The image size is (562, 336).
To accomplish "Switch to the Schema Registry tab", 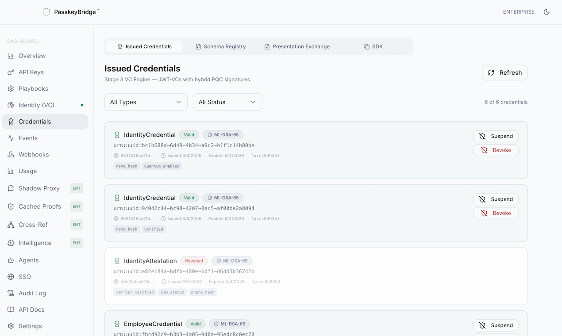I will [x=220, y=46].
